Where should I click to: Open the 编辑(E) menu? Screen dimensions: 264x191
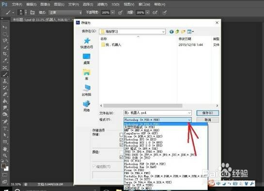31,4
